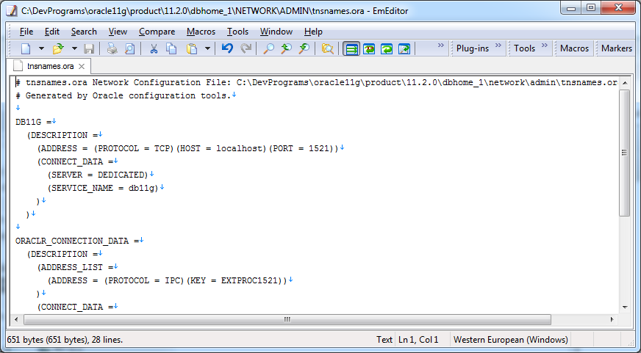Undo the last action via the blue arrow
The height and width of the screenshot is (353, 641).
point(227,48)
